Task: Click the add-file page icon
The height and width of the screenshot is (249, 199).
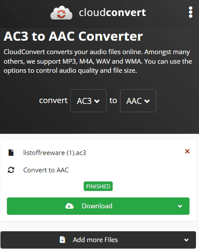Action: pyautogui.click(x=62, y=240)
